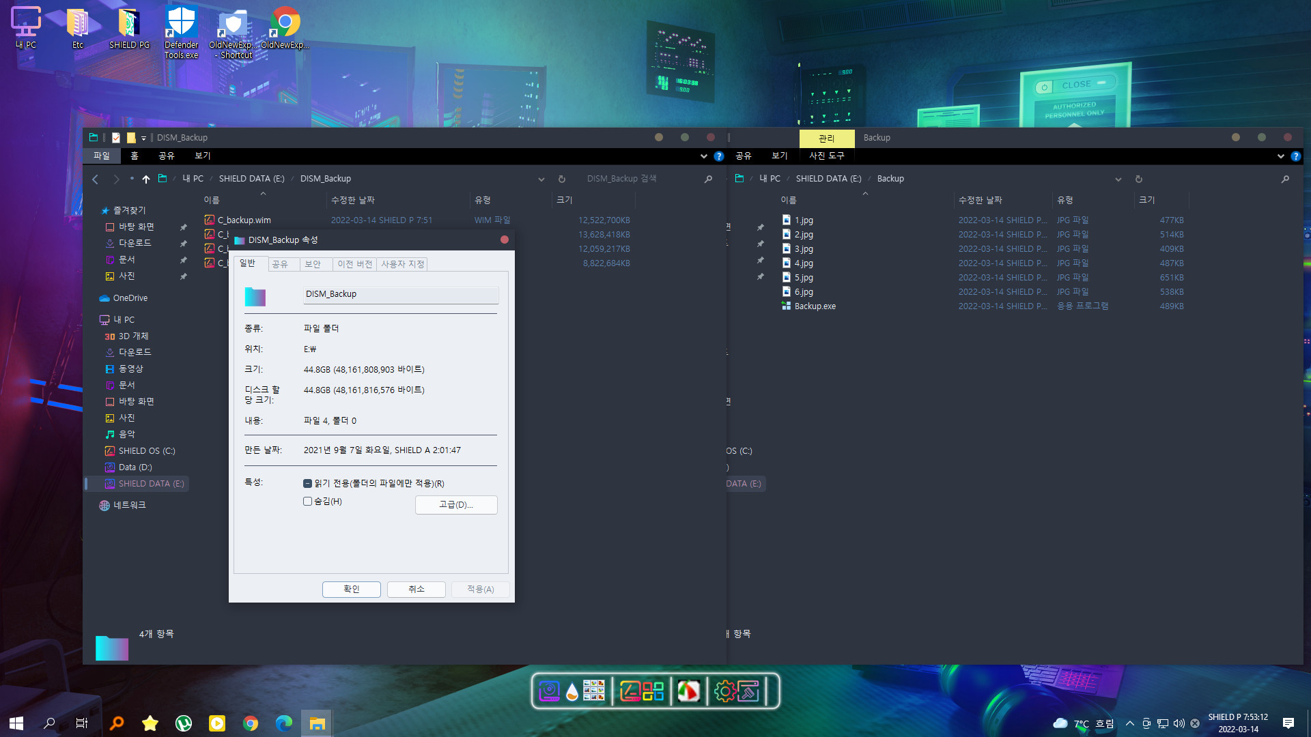Click the up-folder arrow in DISM_Backup window
The height and width of the screenshot is (737, 1311).
[146, 179]
